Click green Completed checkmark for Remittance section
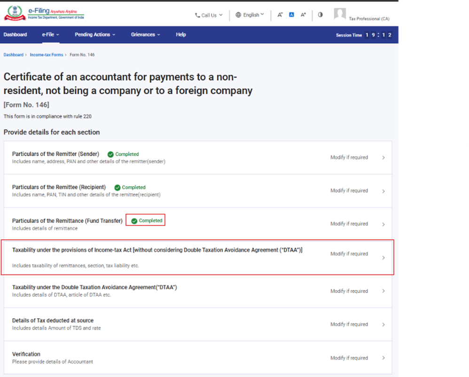This screenshot has width=469, height=377. point(134,221)
